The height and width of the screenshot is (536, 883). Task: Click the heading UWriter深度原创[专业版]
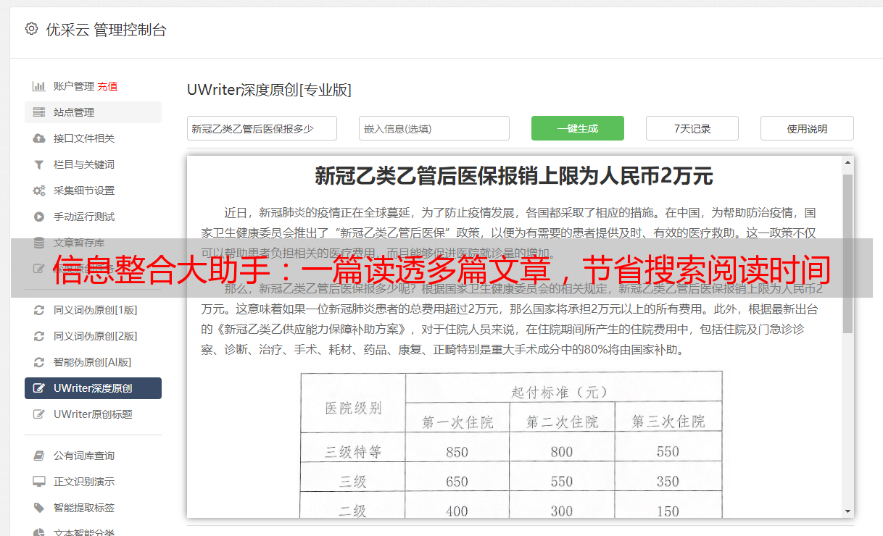click(269, 90)
